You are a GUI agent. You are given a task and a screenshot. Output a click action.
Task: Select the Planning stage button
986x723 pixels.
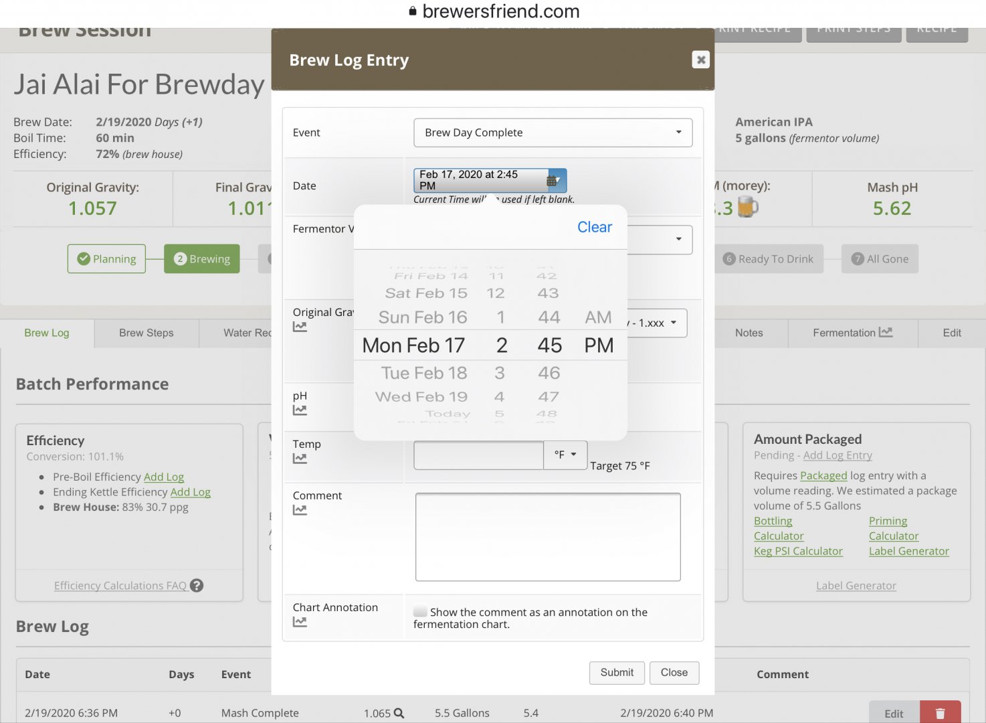point(106,258)
